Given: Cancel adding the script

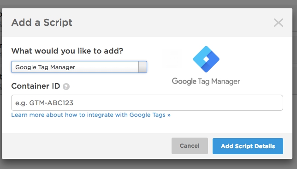Looking at the screenshot, I should [190, 146].
